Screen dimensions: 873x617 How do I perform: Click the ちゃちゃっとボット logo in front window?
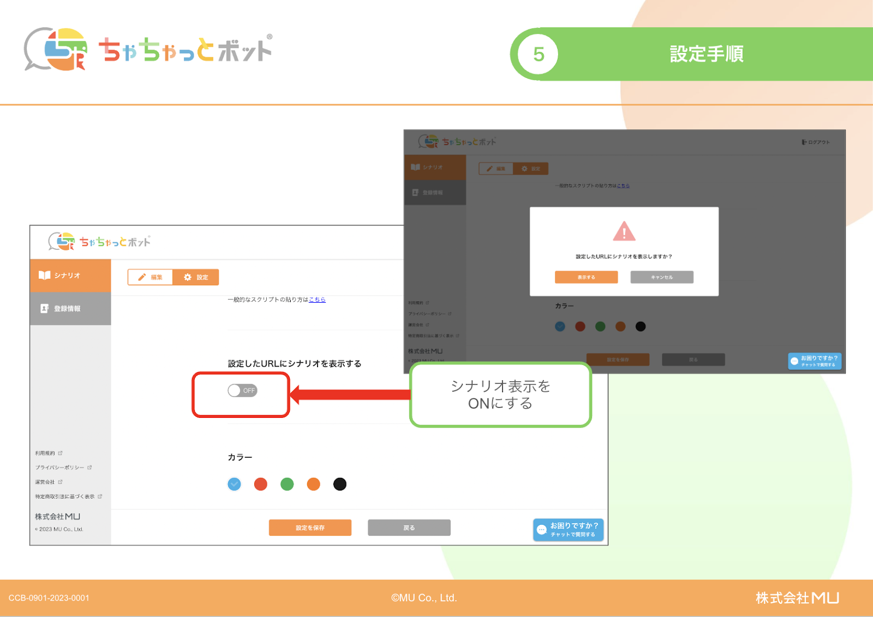click(99, 242)
